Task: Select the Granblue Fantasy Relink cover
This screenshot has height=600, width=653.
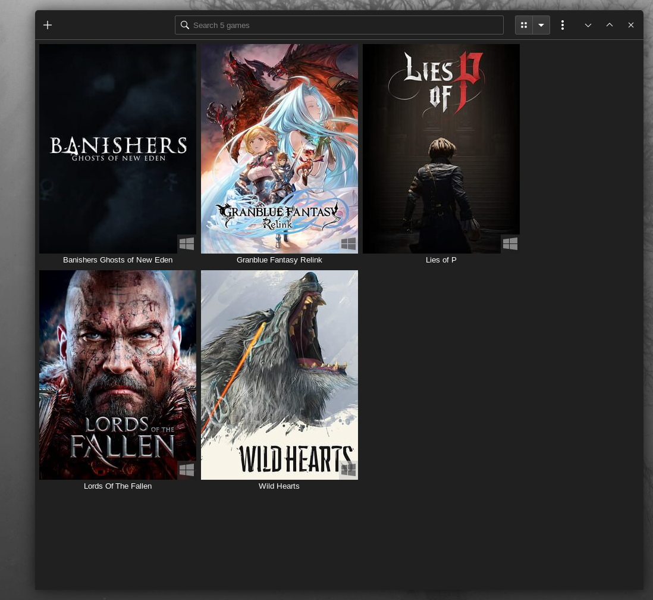Action: pos(280,149)
